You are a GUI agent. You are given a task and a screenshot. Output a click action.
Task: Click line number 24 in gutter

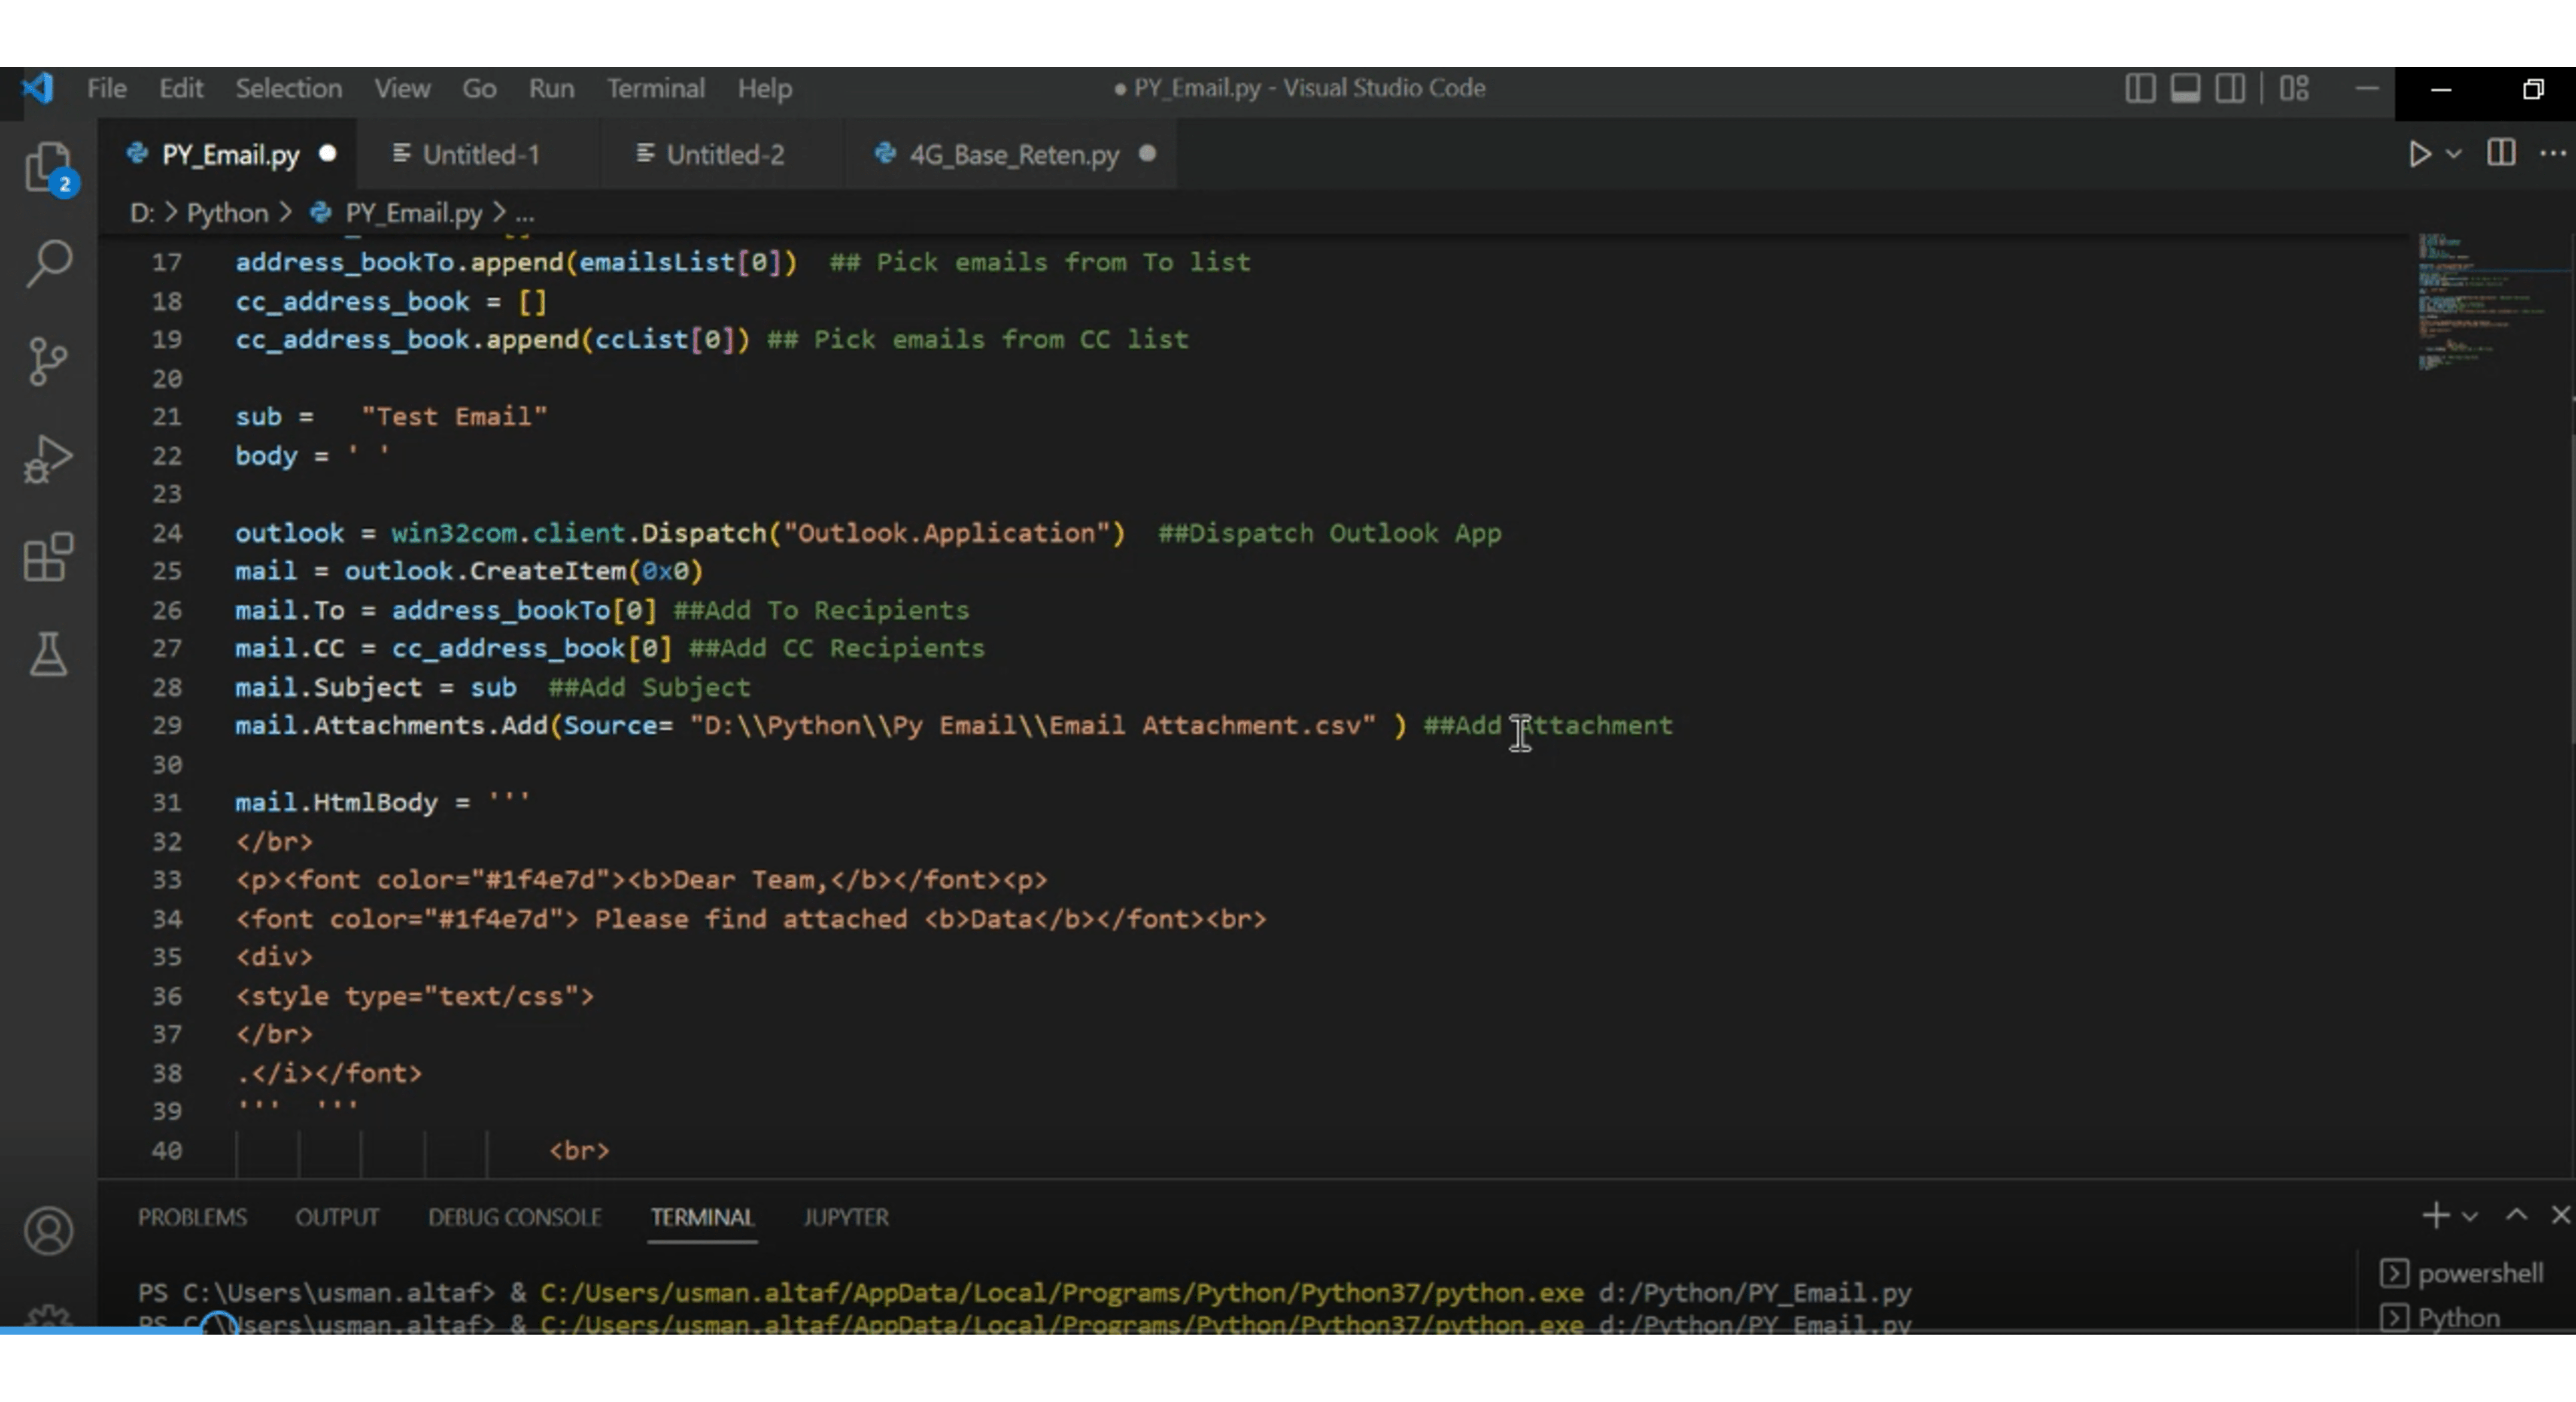167,533
